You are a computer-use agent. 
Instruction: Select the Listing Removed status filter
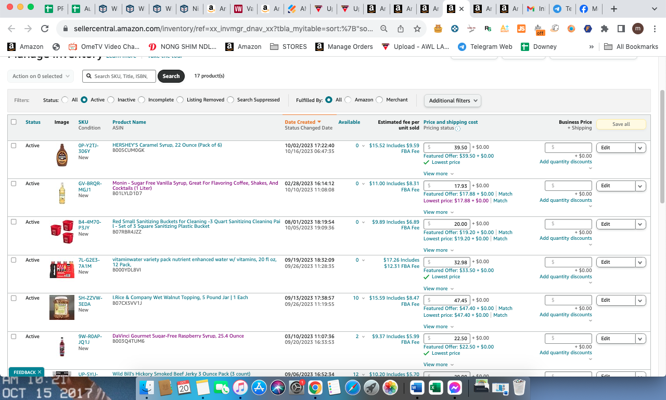pos(180,100)
